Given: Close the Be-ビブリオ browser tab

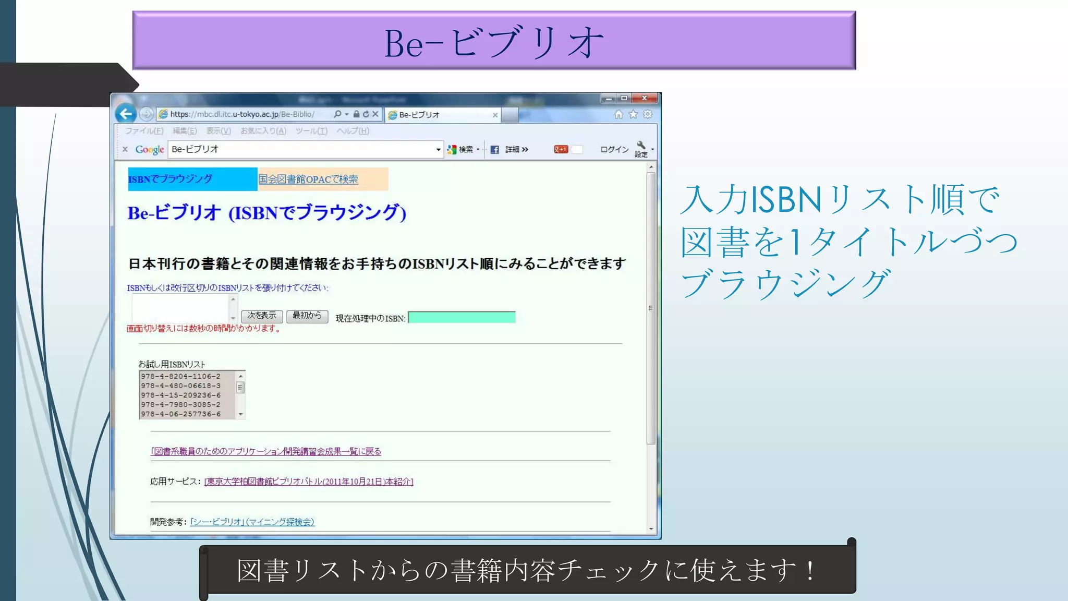Looking at the screenshot, I should pos(495,115).
